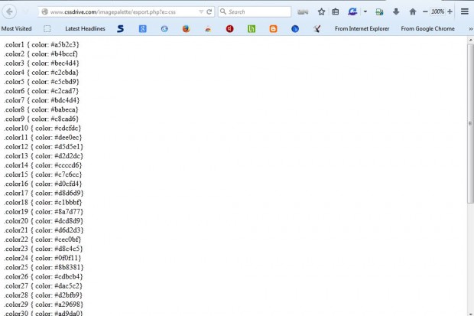This screenshot has width=474, height=316.
Task: Click the grey toolbar icon left of star
Action: (x=303, y=11)
